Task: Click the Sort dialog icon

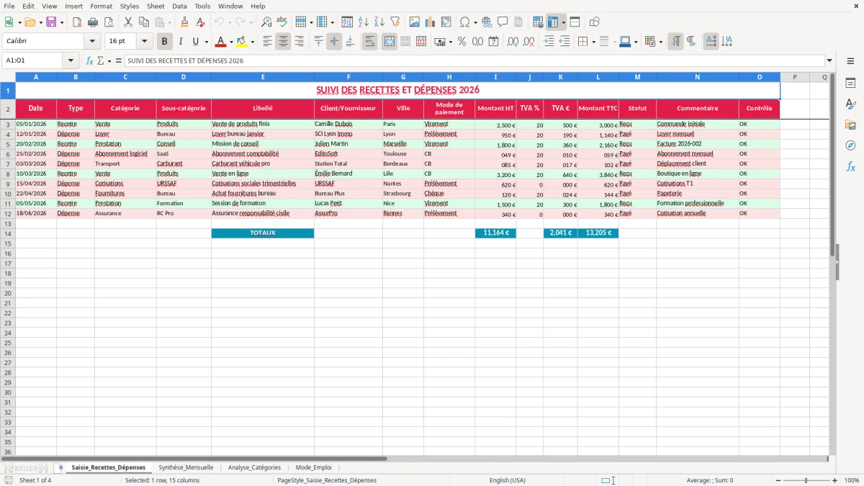Action: click(347, 22)
